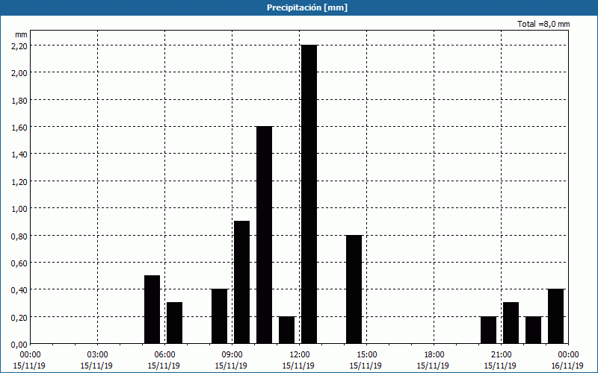The image size is (598, 373).
Task: Click the '16/11/19' date label
Action: click(x=567, y=366)
